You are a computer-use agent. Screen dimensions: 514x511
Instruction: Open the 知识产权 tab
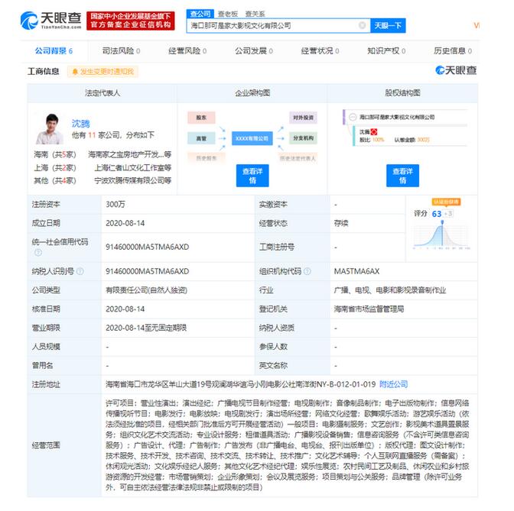click(x=386, y=51)
